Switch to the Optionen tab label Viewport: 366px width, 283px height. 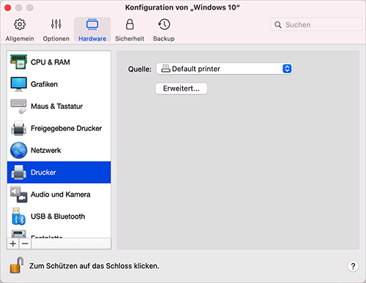[x=56, y=39]
